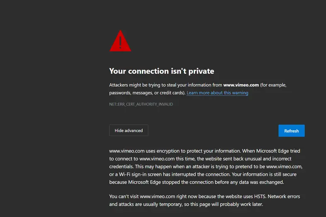Click www.vimeo.com opening the advanced paragraph
Viewport: 326px width, 217px height.
(127, 151)
